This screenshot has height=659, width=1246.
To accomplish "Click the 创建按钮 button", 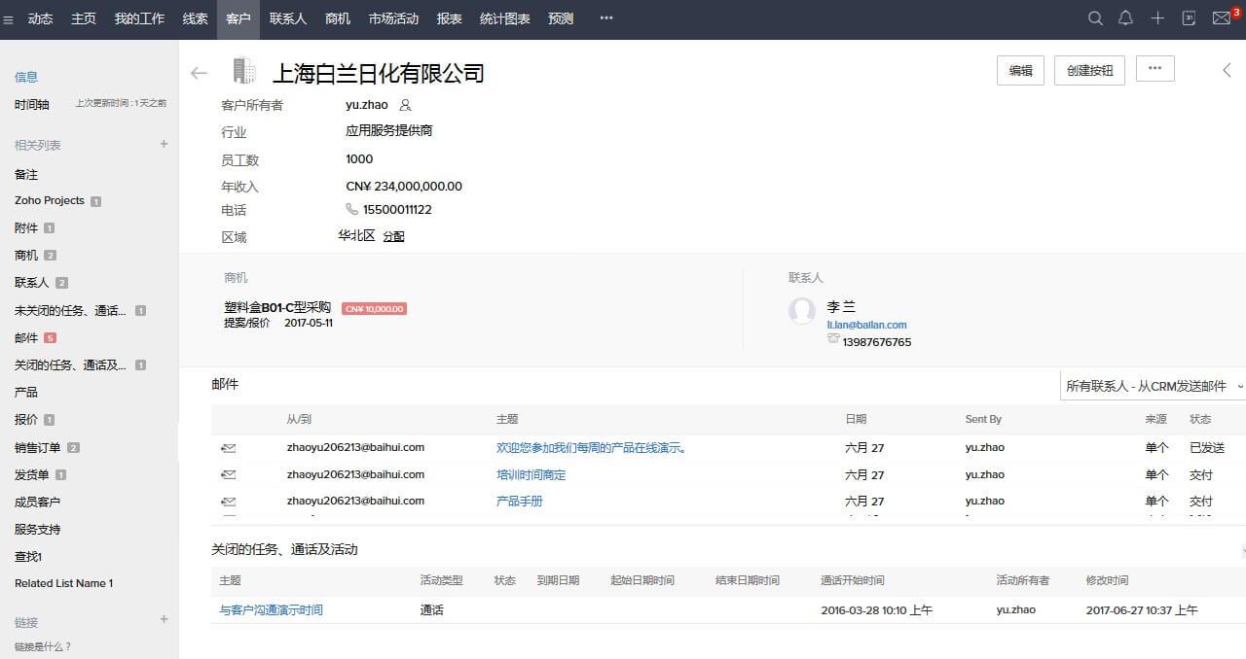I will coord(1089,70).
